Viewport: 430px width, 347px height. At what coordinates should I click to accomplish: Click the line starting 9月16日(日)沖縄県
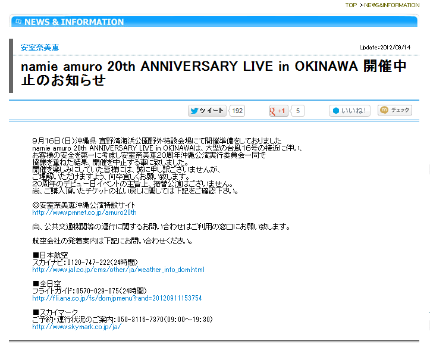tap(157, 141)
